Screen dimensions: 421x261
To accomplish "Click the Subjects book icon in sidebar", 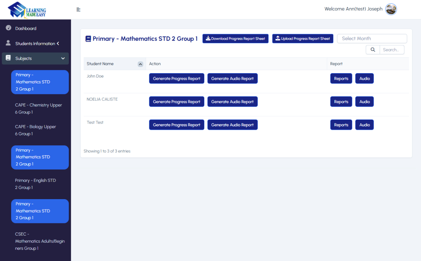I will [8, 58].
